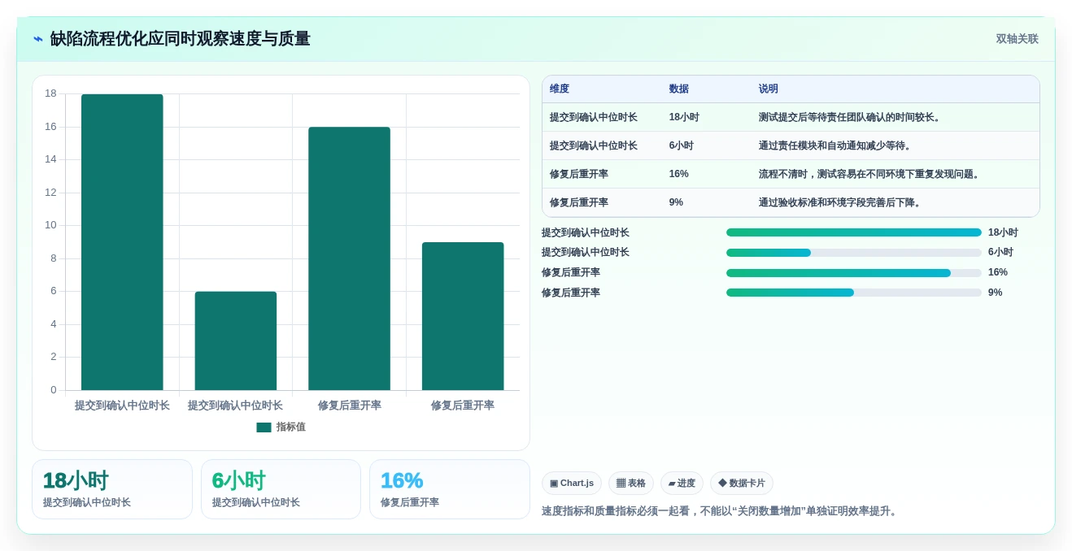Click description 流程不清时，测试容易在不同环境下重复发现问题。
1072x551 pixels.
click(x=870, y=175)
